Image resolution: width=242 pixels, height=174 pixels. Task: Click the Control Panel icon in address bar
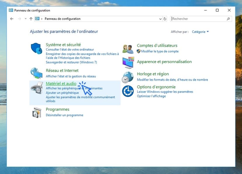point(37,19)
